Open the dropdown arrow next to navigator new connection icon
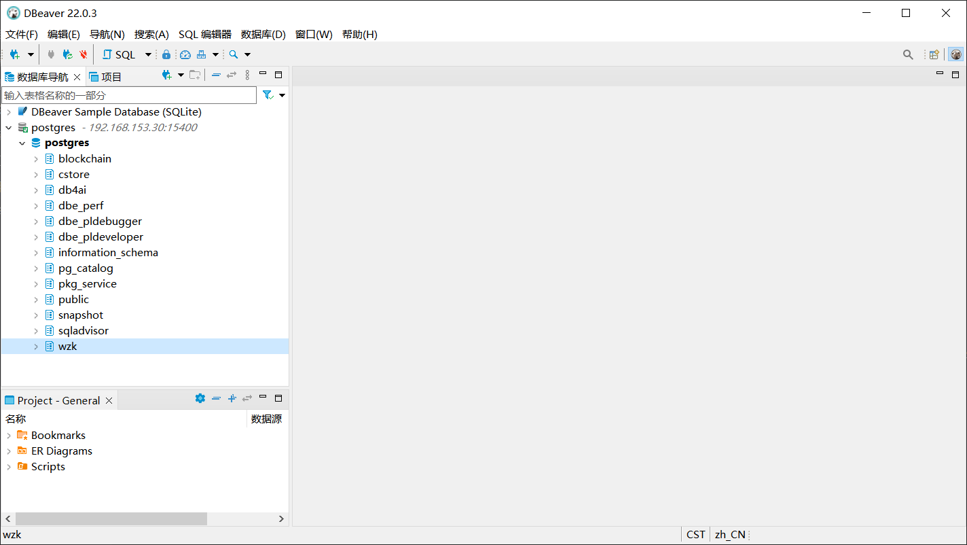 coord(181,75)
